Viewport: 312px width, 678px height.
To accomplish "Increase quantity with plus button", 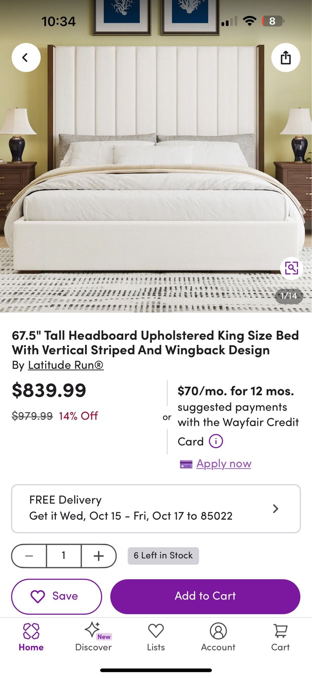I will (x=99, y=556).
